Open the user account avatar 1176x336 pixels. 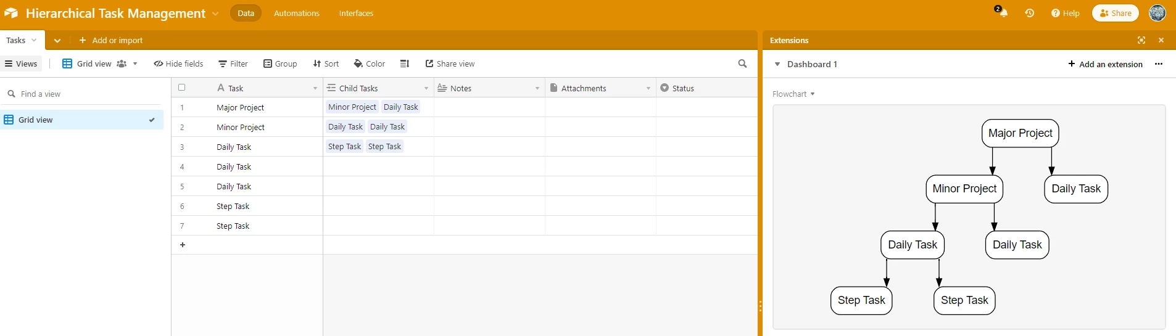[1157, 13]
